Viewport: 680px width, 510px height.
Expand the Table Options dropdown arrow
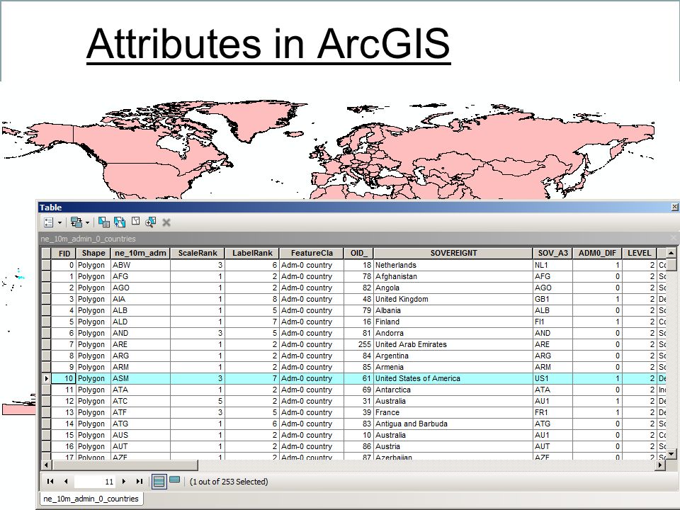coord(59,223)
